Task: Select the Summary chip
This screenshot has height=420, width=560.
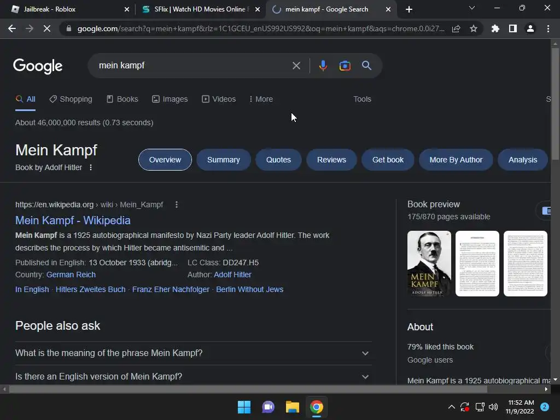Action: [x=224, y=160]
